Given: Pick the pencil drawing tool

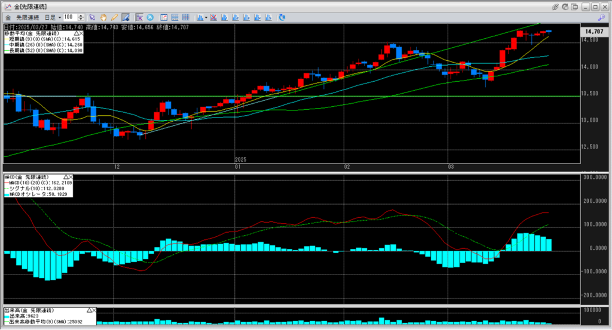Looking at the screenshot, I should 114,17.
